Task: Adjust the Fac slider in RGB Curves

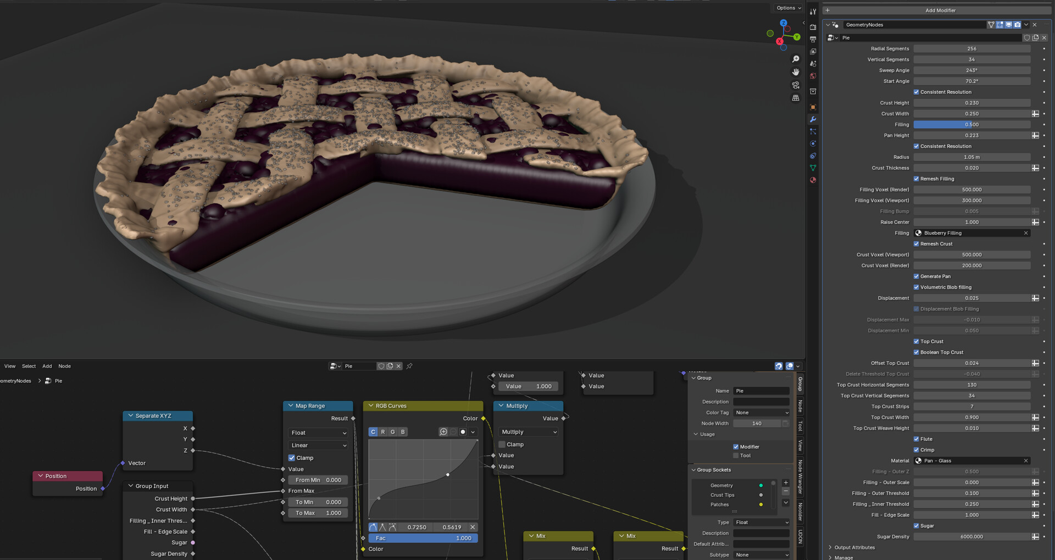Action: pos(423,539)
